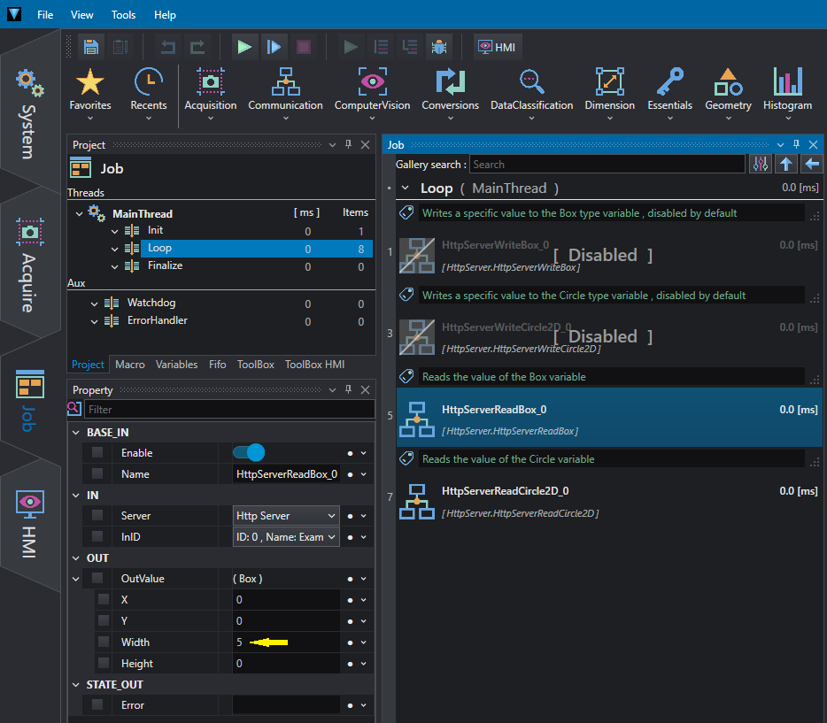Screen dimensions: 827x723
Task: Click the debug bug icon
Action: [x=439, y=48]
